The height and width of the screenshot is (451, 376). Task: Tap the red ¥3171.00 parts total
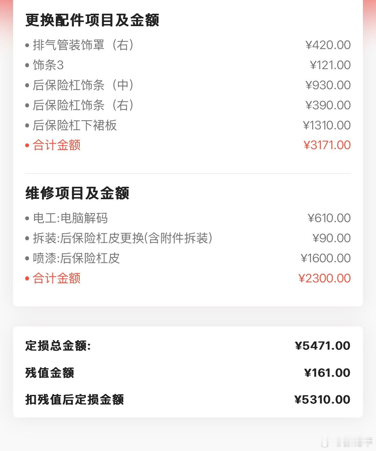coord(327,145)
